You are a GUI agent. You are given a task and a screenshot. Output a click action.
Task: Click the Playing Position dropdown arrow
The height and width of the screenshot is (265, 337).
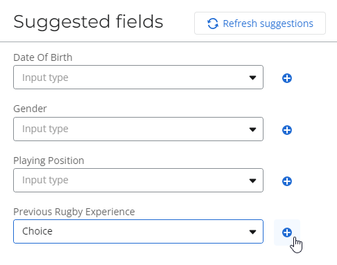(x=252, y=181)
